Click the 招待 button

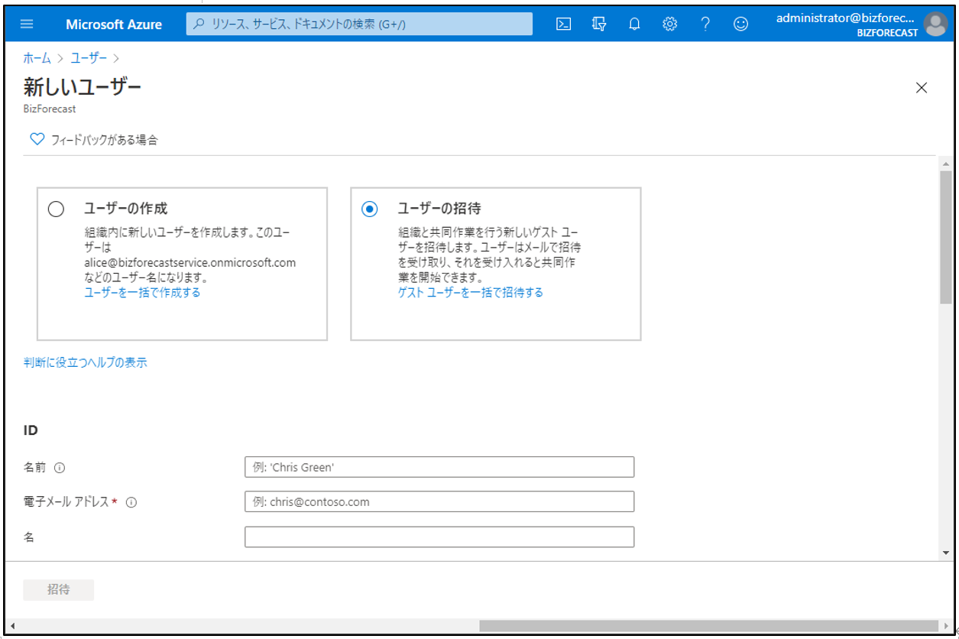59,589
